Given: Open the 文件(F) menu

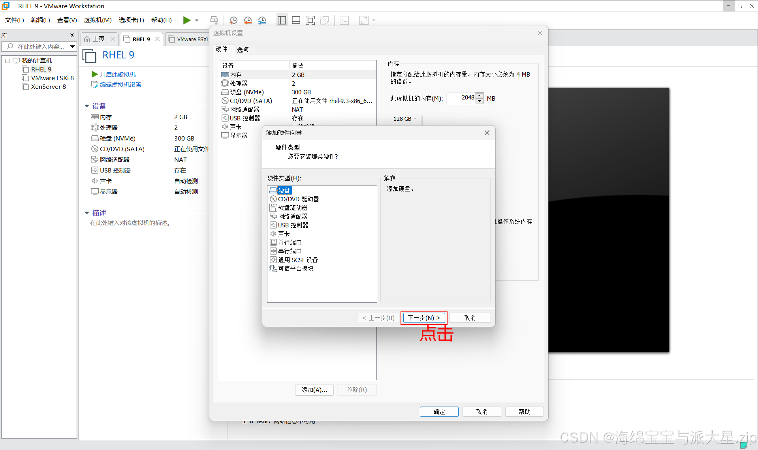Looking at the screenshot, I should (x=14, y=20).
